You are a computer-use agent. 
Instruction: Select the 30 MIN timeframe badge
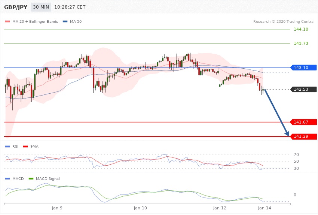pyautogui.click(x=41, y=7)
